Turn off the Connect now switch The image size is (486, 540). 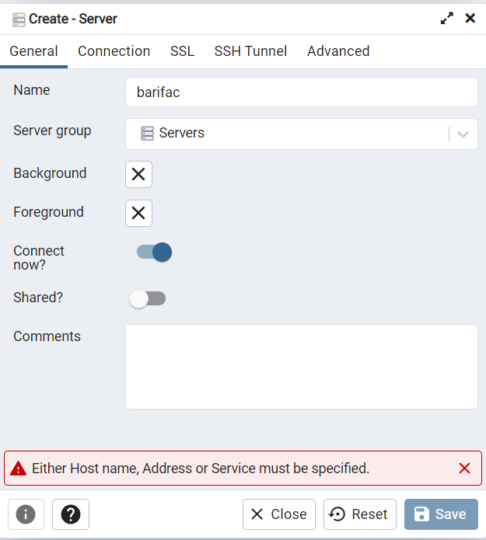154,252
